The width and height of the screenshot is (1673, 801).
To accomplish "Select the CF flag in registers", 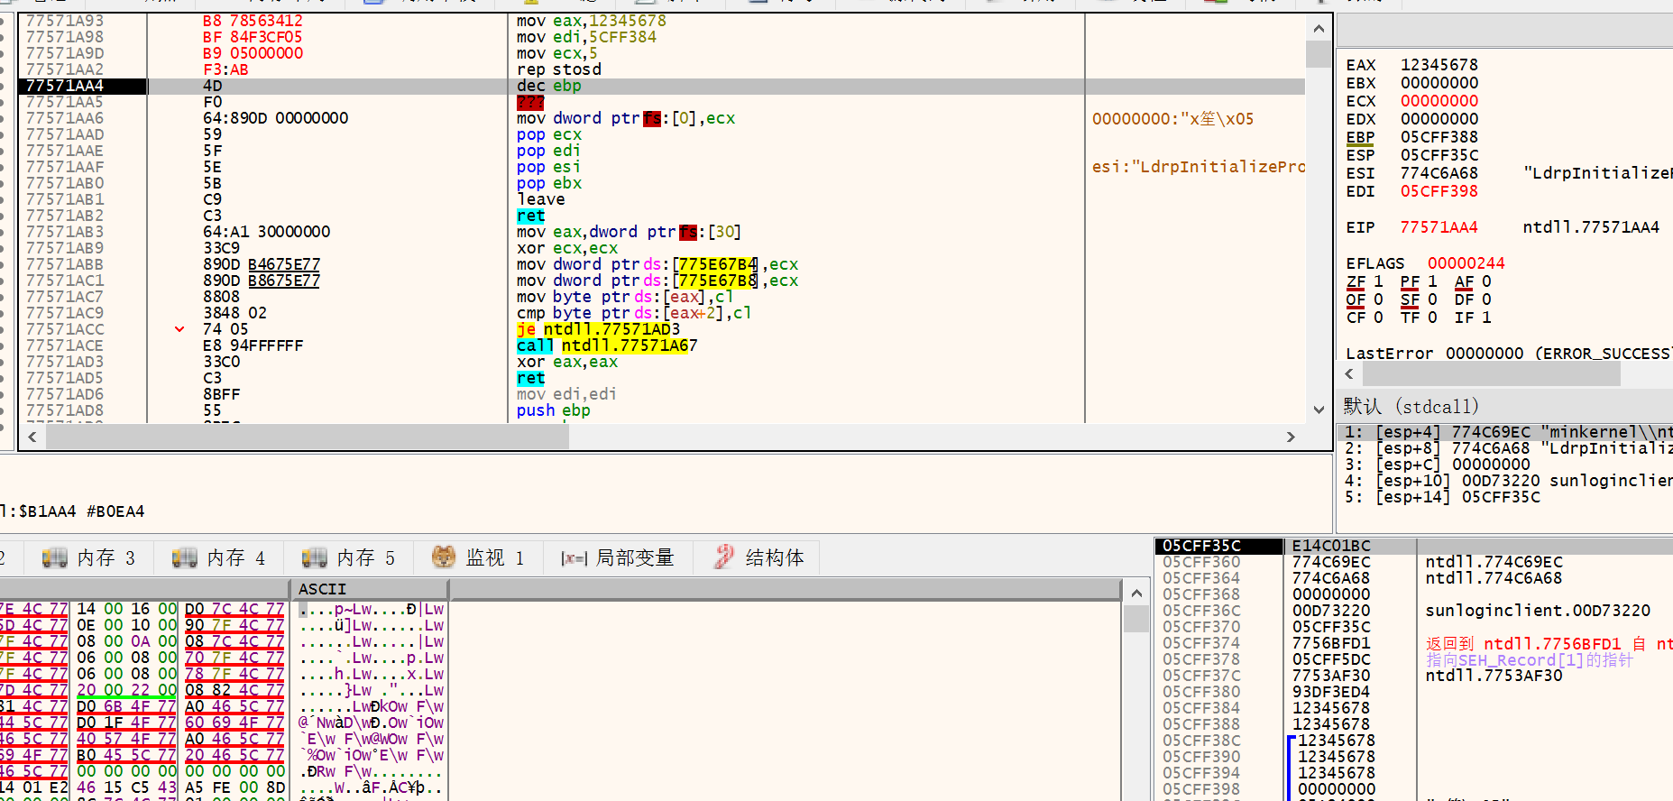I will pyautogui.click(x=1365, y=318).
